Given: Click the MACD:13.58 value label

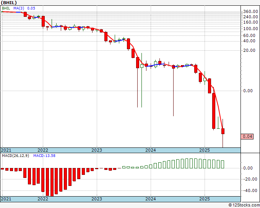Looking at the screenshot, I should tap(44, 156).
